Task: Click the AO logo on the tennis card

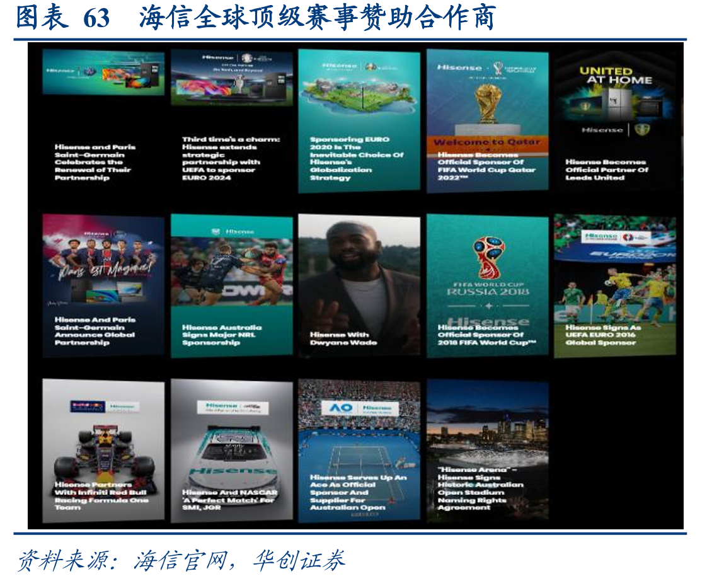Action: click(x=342, y=408)
